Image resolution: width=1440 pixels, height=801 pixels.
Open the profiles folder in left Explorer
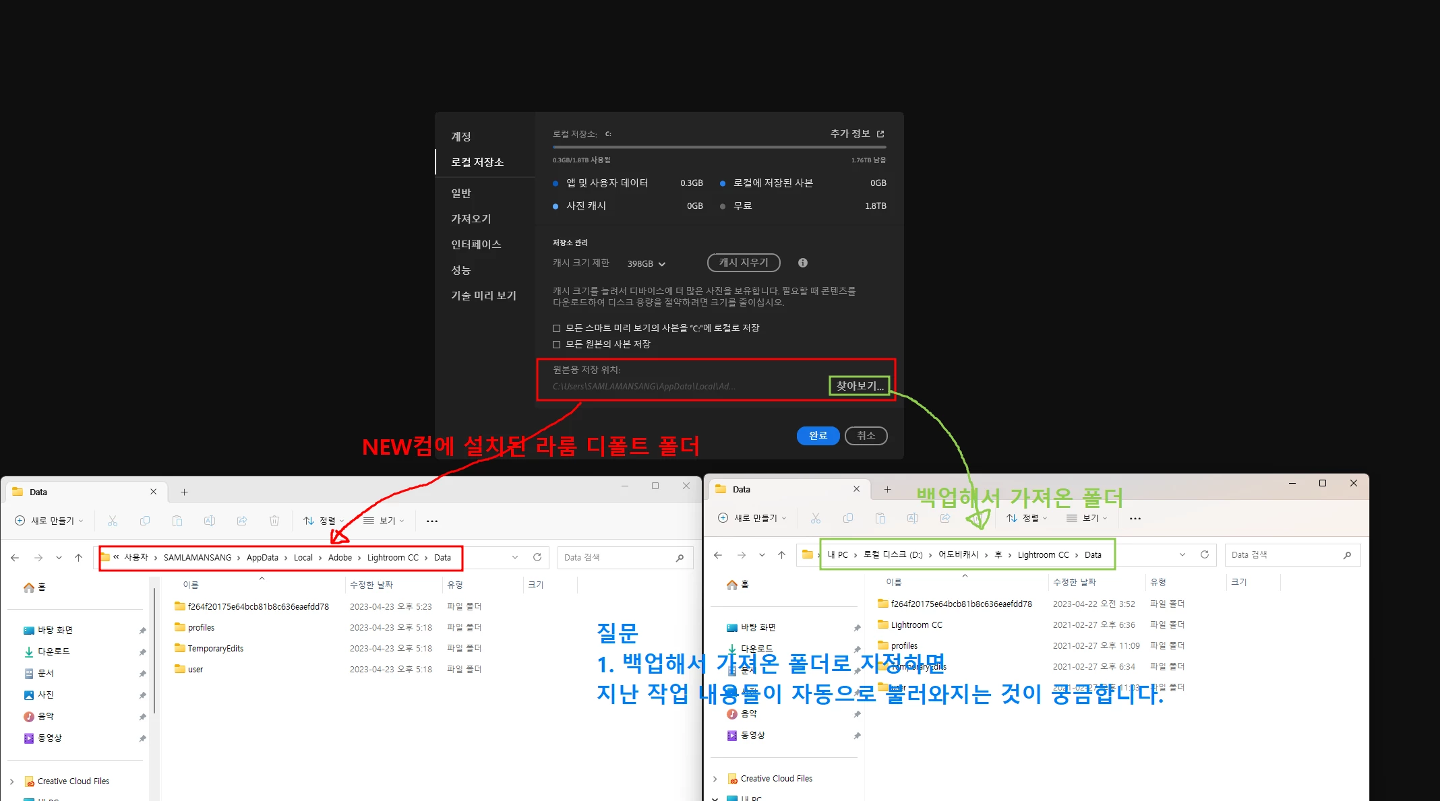coord(201,627)
